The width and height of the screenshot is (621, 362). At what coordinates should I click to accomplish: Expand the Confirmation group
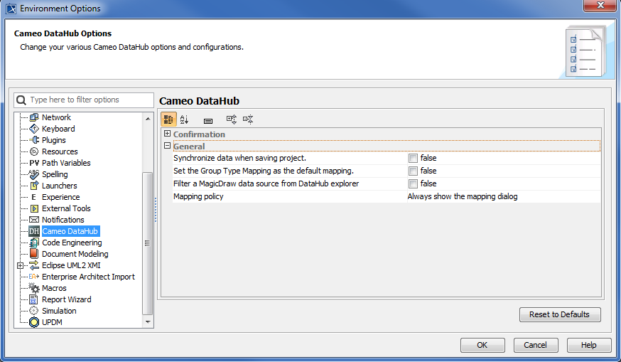[167, 134]
